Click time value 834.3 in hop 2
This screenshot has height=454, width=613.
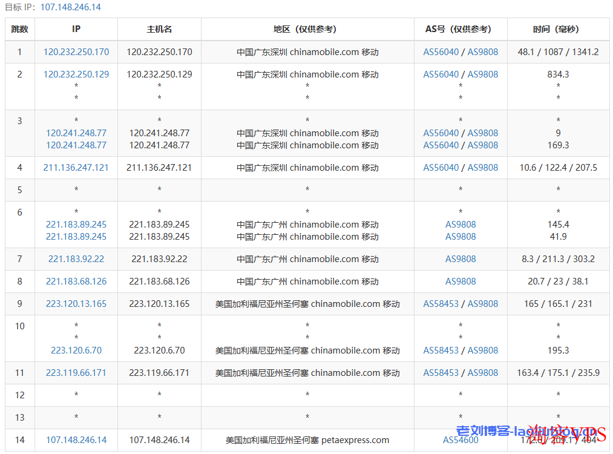558,74
